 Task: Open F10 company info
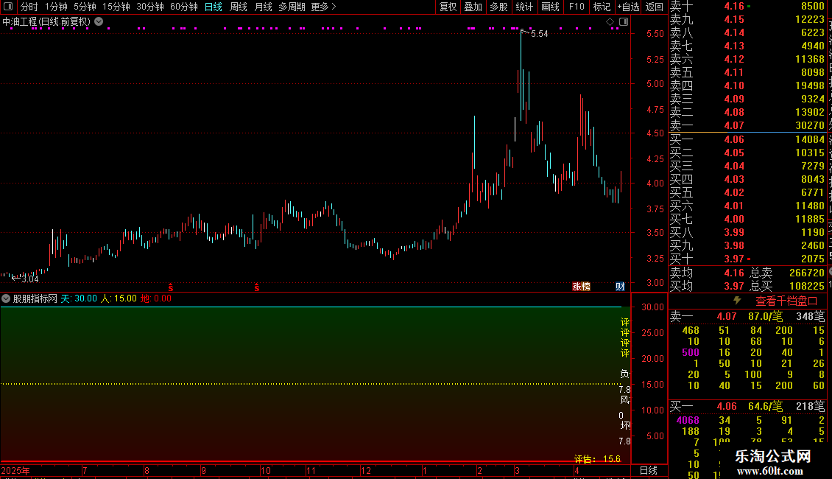(577, 7)
